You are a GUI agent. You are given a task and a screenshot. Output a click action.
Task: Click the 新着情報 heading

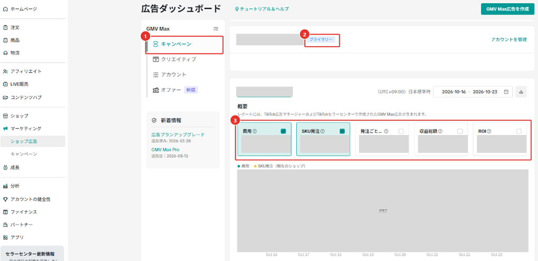172,120
